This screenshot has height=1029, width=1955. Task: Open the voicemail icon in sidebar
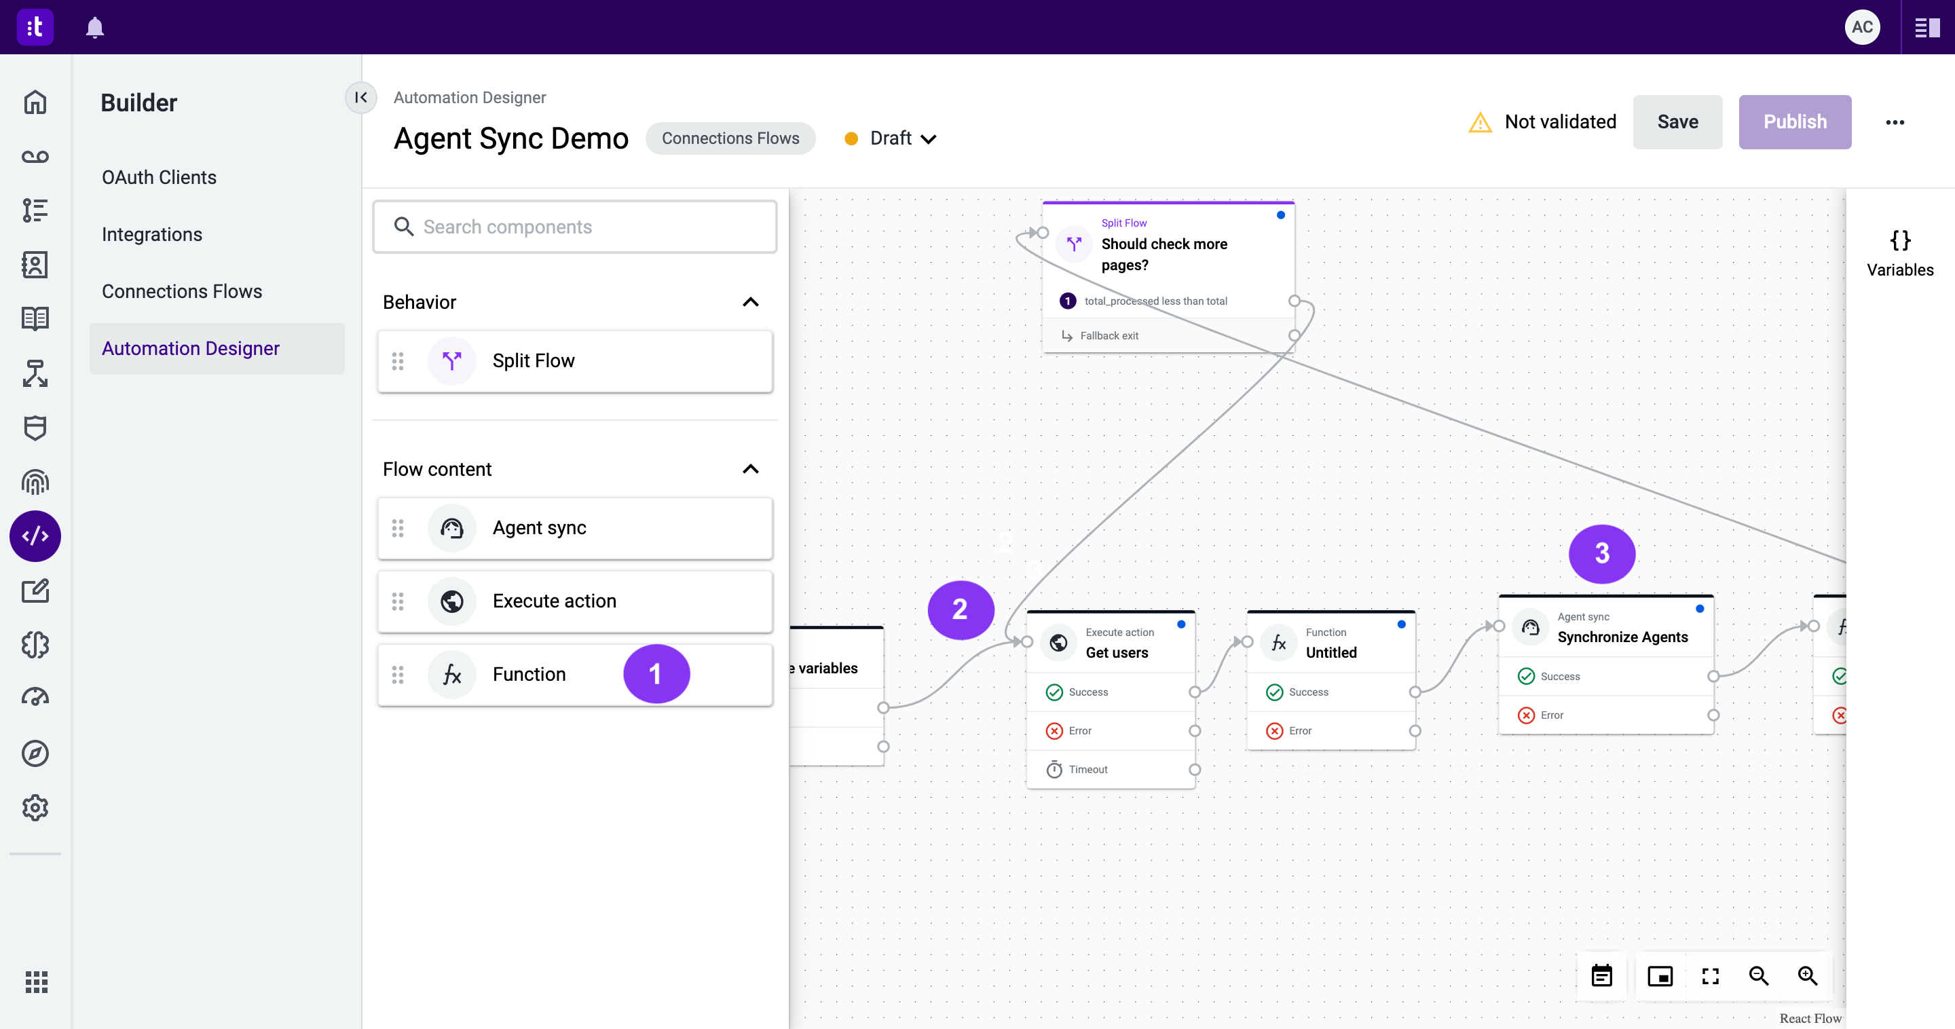pos(35,156)
